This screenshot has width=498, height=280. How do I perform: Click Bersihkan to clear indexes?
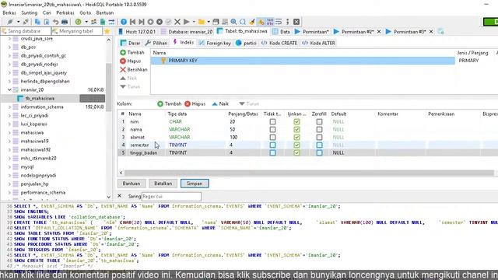[134, 69]
